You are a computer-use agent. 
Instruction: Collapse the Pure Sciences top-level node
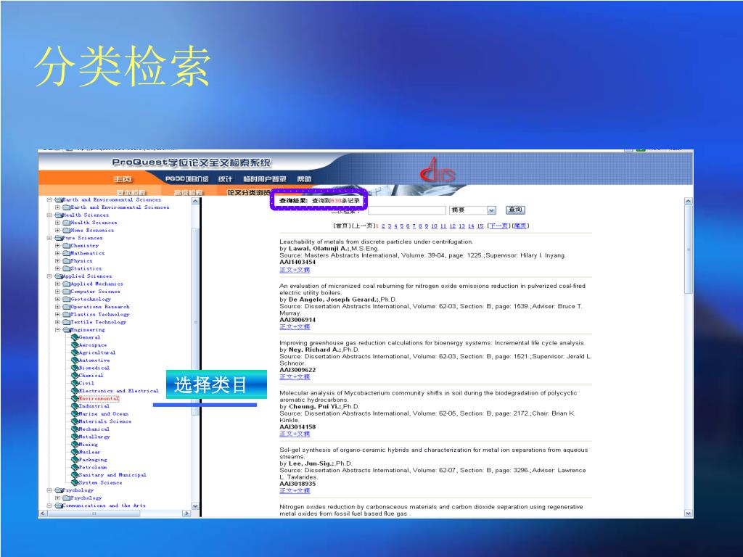[49, 238]
